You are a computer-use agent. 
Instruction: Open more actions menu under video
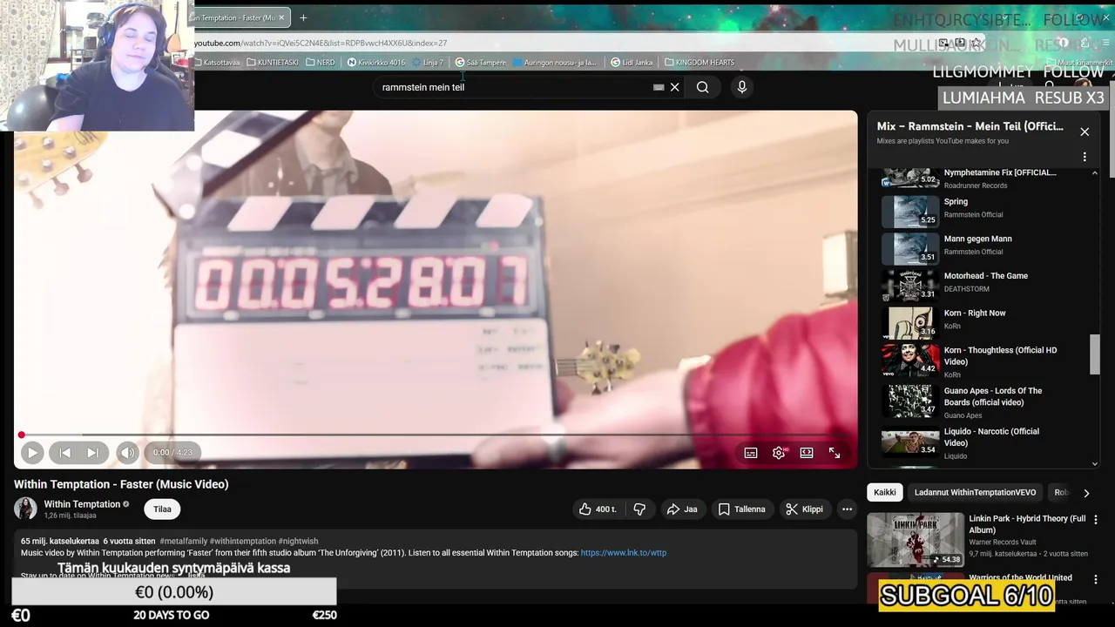tap(847, 509)
